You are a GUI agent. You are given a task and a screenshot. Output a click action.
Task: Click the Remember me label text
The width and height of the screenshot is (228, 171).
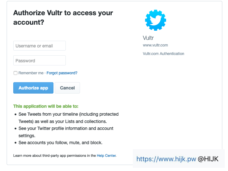pos(31,73)
